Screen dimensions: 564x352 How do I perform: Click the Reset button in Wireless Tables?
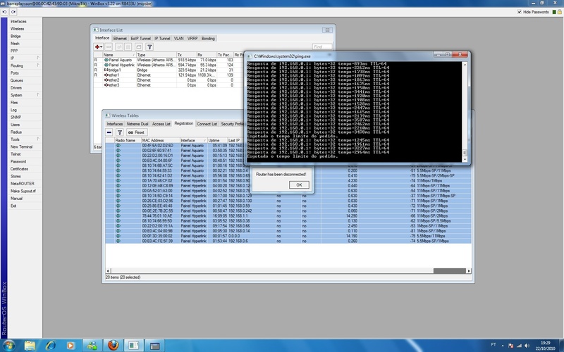[x=136, y=132]
